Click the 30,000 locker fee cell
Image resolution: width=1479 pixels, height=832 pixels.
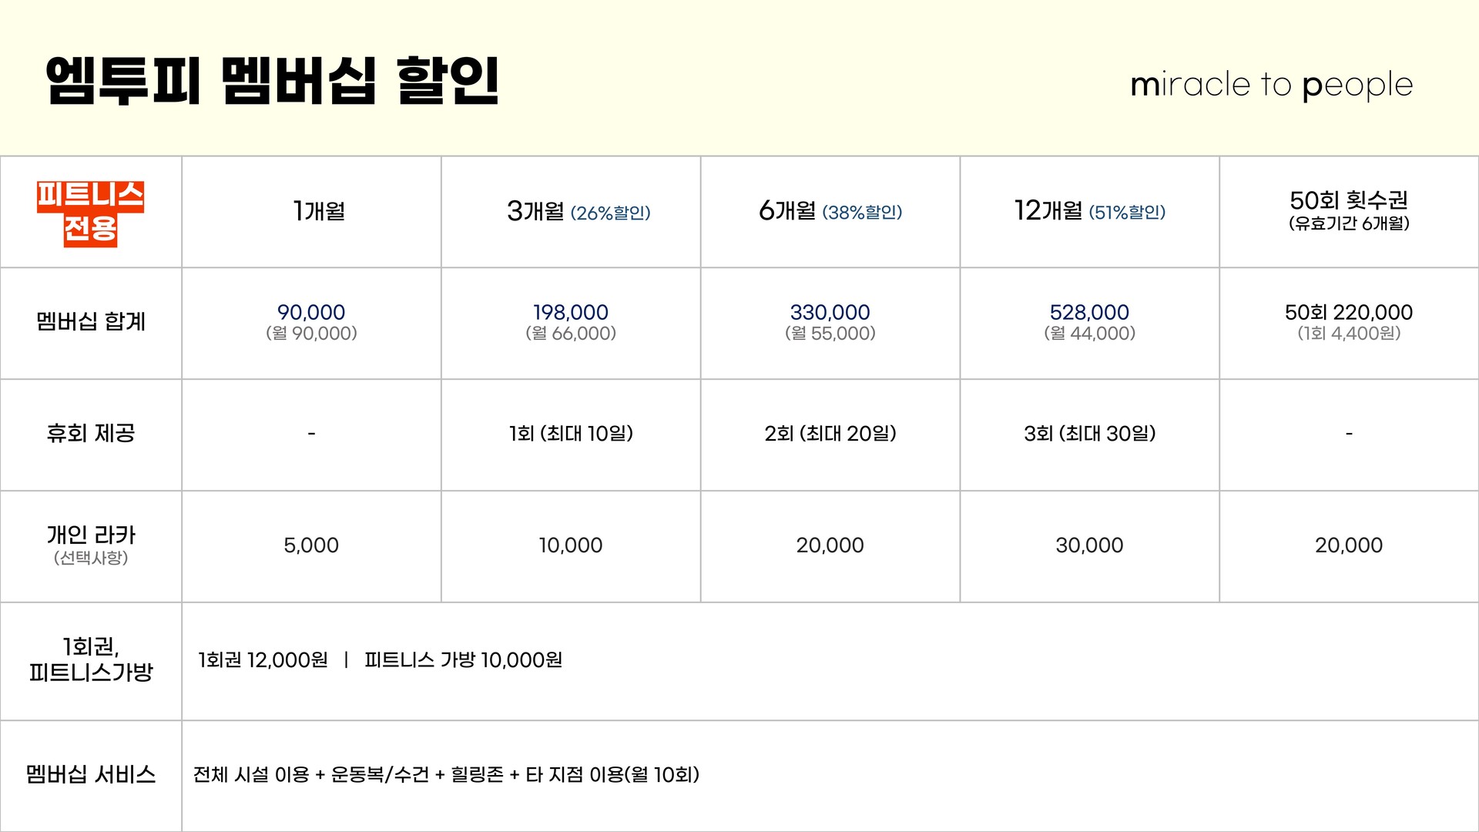pyautogui.click(x=1089, y=545)
